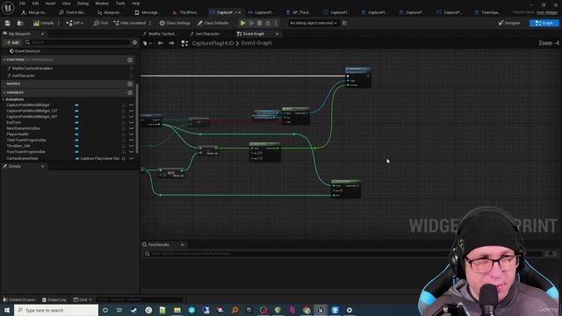
Task: Open the File menu
Action: point(22,4)
